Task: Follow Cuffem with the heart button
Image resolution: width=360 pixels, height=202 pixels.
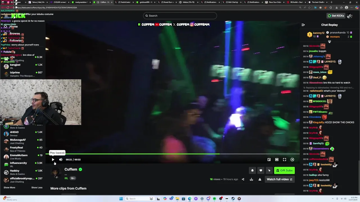Action: (x=261, y=170)
